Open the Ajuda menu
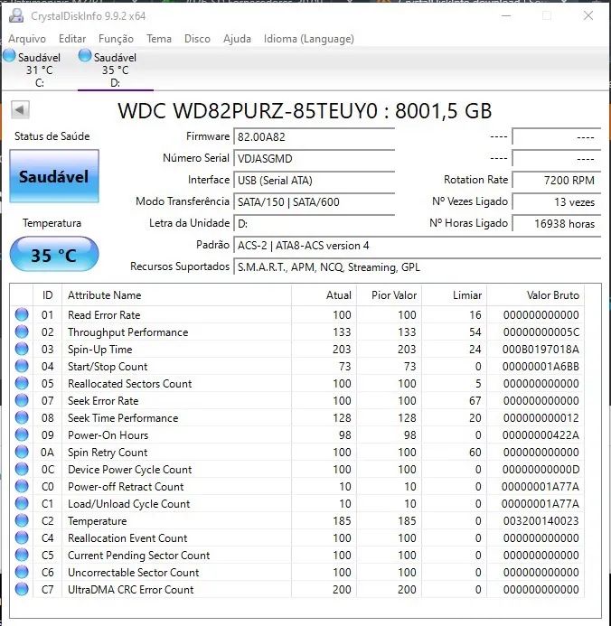This screenshot has width=611, height=626. (x=237, y=39)
